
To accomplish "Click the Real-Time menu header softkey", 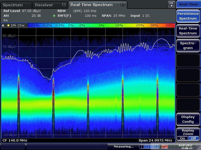I will click(188, 4).
